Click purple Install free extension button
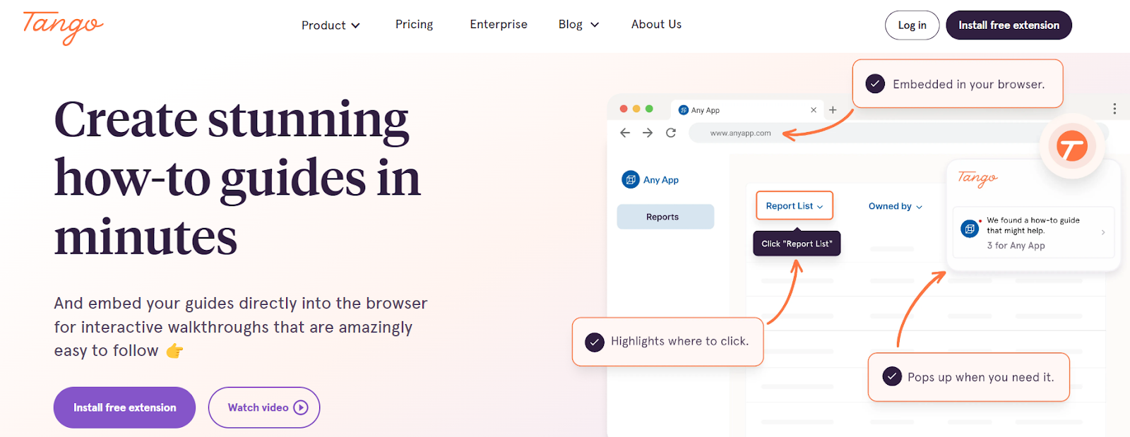The image size is (1130, 437). (124, 407)
